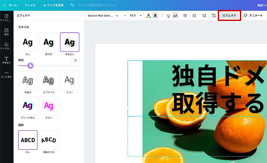Click the アニメート button
This screenshot has width=267, height=163.
tap(253, 15)
